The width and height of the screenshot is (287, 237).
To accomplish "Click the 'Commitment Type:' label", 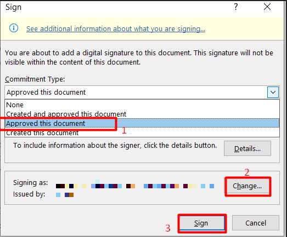I will pyautogui.click(x=35, y=79).
